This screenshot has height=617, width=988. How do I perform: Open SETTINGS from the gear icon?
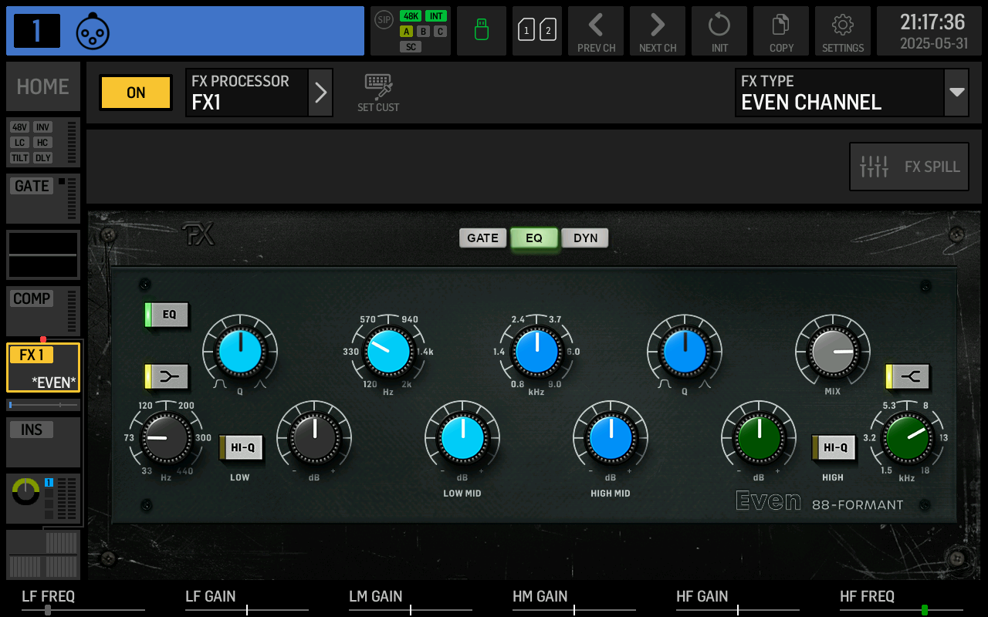[842, 31]
